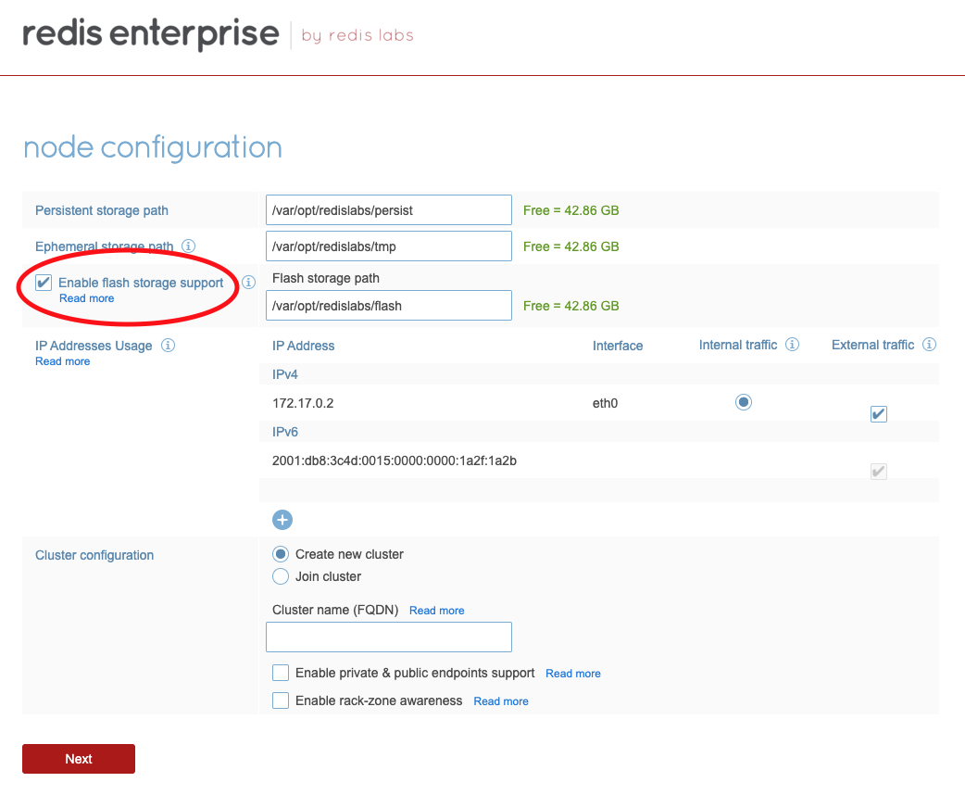Open Read more next to Cluster name (FQDN)
This screenshot has height=795, width=965.
click(436, 611)
